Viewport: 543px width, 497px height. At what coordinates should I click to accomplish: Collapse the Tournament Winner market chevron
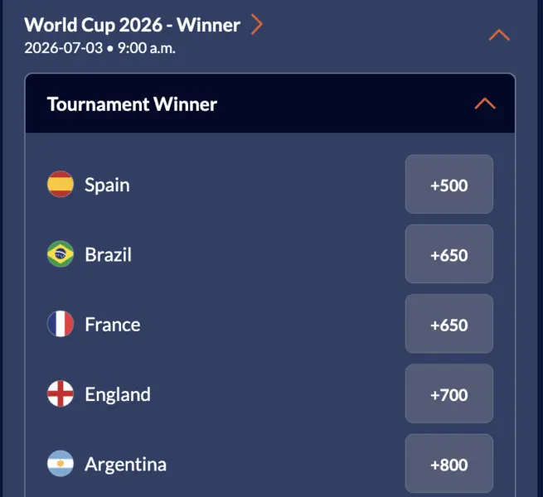click(x=484, y=104)
